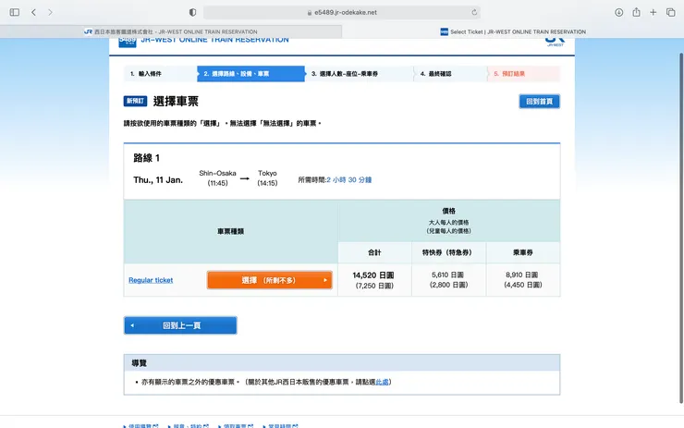Toggle the Safari sidebar icon
The image size is (684, 428).
(x=14, y=12)
